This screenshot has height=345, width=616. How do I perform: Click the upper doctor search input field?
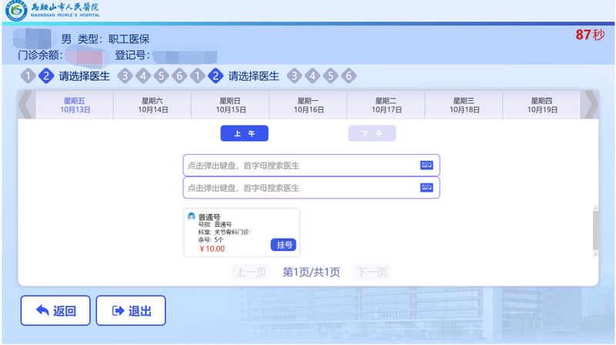coord(311,165)
